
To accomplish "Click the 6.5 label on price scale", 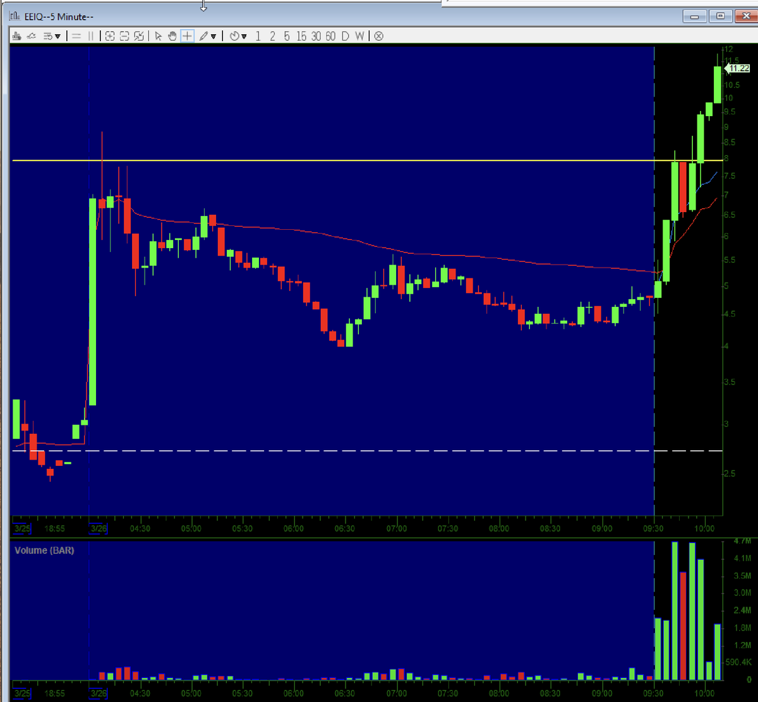I will tap(730, 215).
